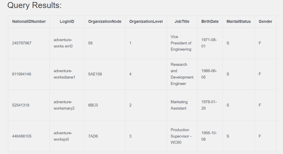Select the Marketing Assistant job title cell
This screenshot has width=283, height=154.
pyautogui.click(x=179, y=105)
